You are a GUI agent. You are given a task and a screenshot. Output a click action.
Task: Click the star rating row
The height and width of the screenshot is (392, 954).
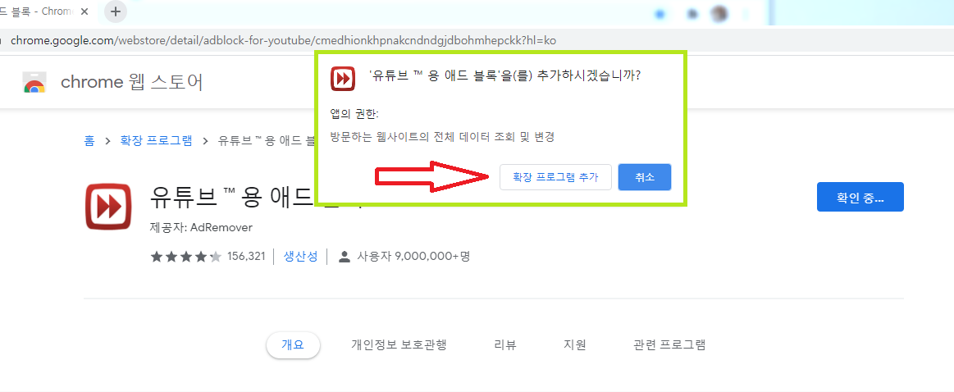(x=186, y=256)
